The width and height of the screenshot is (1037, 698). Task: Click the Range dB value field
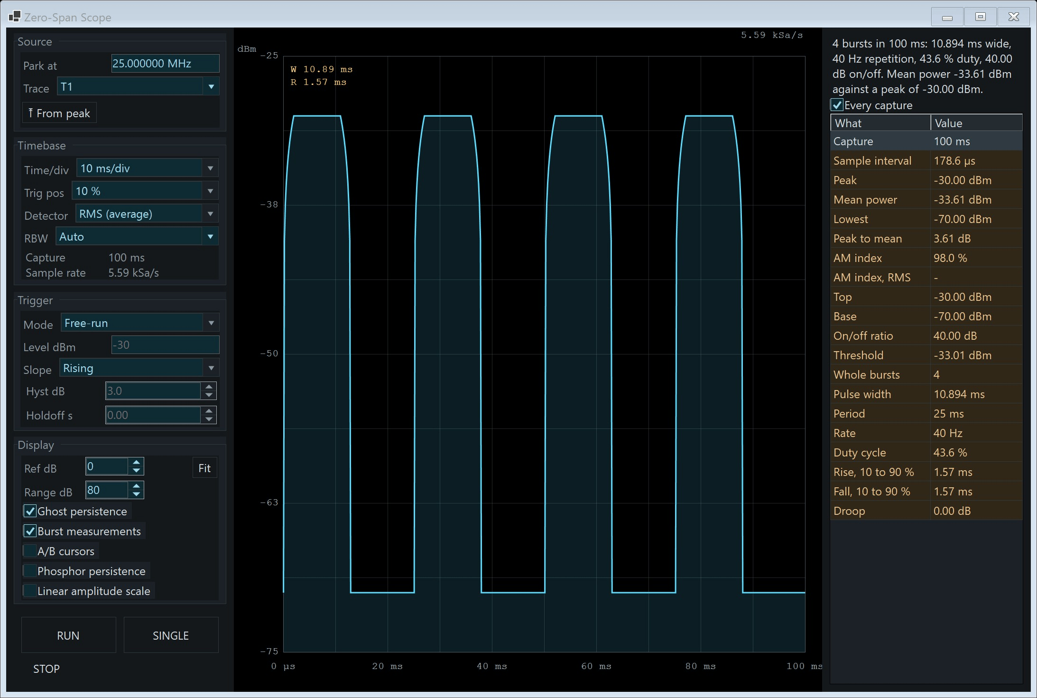pyautogui.click(x=107, y=490)
